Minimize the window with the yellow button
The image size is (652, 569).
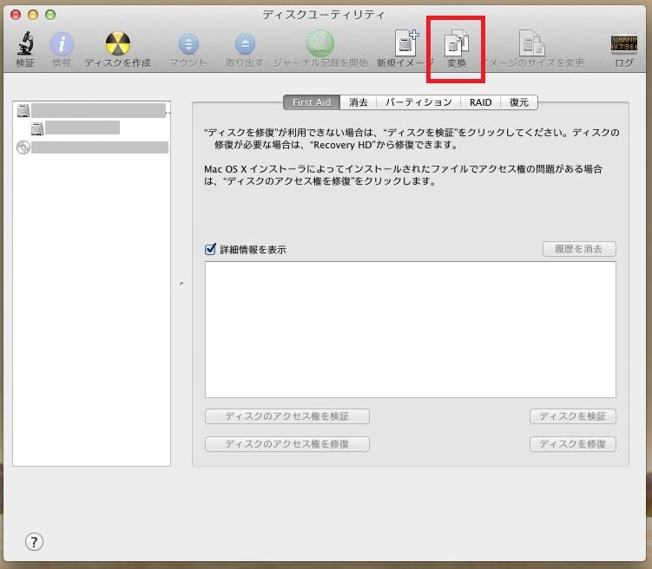tap(33, 15)
